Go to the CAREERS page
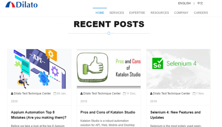Image resolution: width=222 pixels, height=127 pixels. tap(201, 13)
